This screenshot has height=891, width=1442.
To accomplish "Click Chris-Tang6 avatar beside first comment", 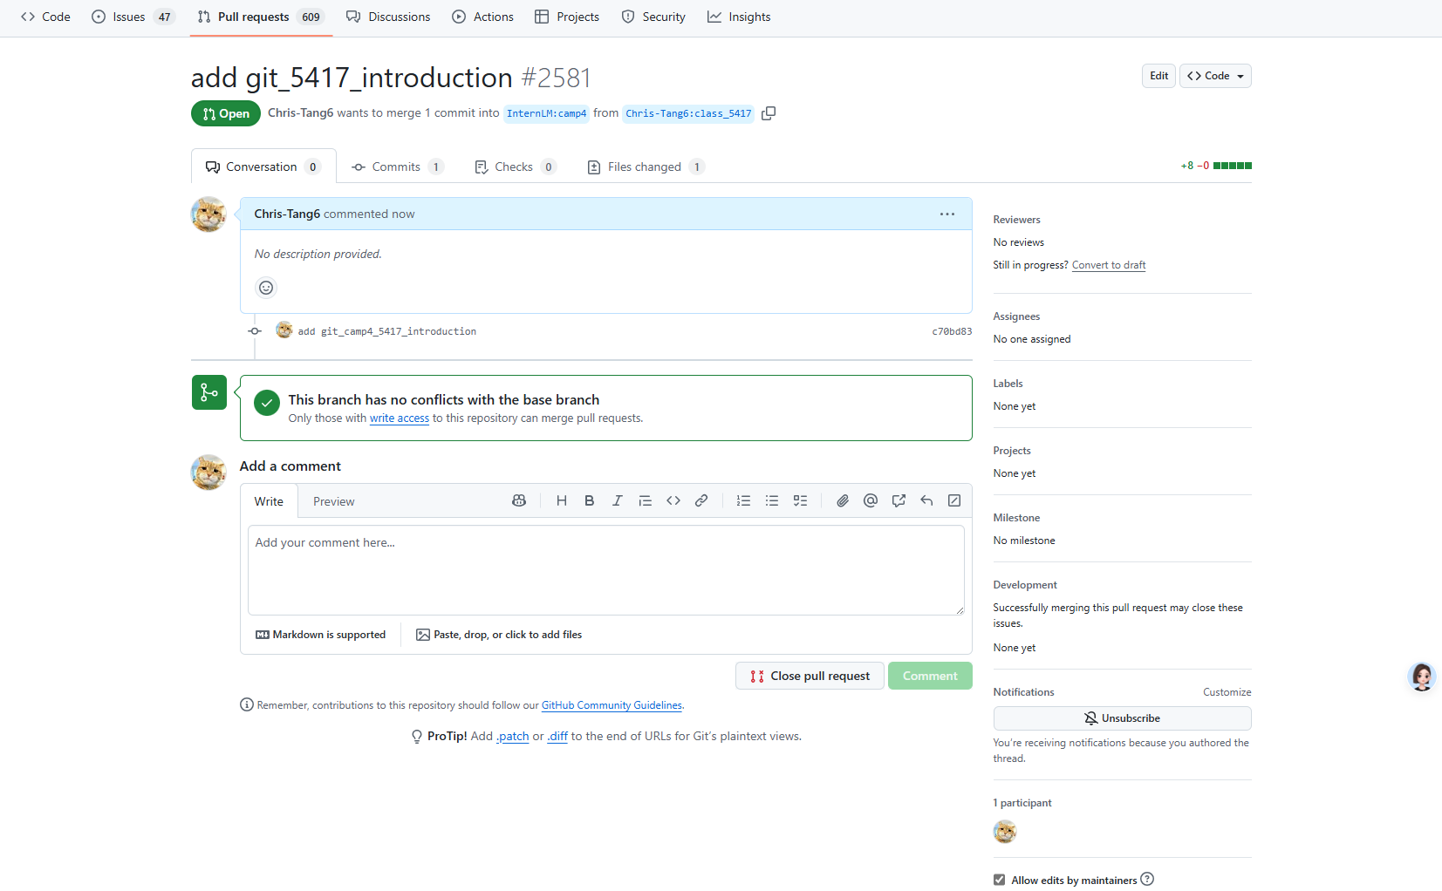I will point(208,214).
